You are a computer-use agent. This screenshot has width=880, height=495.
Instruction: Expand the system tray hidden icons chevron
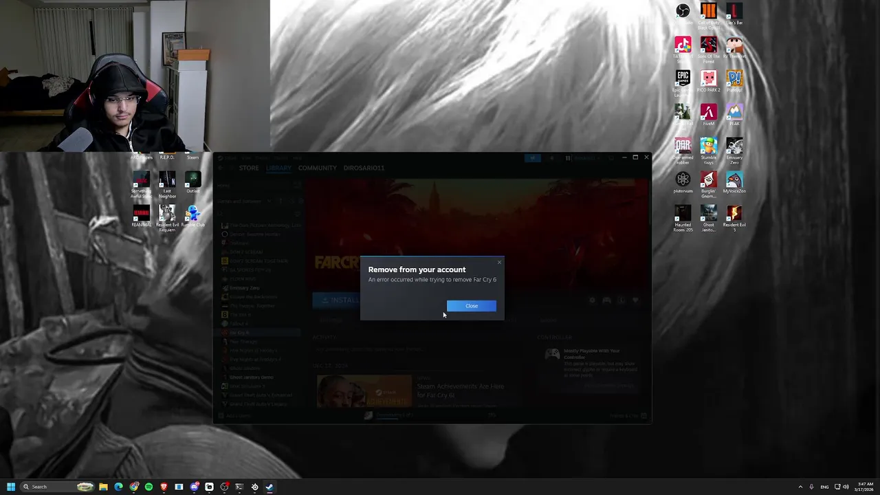pyautogui.click(x=800, y=487)
